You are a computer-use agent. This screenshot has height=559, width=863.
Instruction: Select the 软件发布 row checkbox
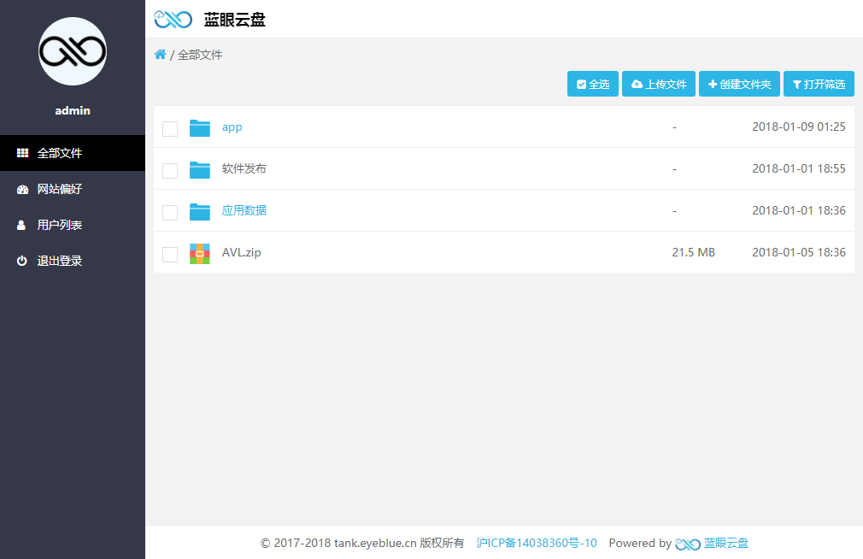click(x=170, y=170)
